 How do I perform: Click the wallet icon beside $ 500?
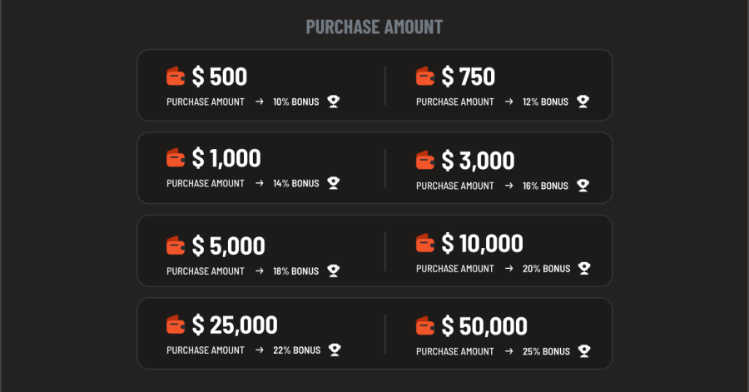coord(176,77)
